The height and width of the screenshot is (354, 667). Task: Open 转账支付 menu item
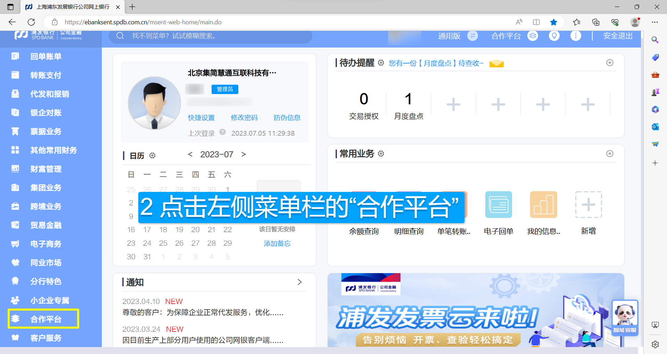pyautogui.click(x=46, y=75)
